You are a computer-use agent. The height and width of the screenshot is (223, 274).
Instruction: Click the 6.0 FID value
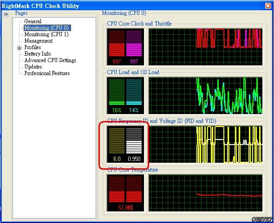click(x=117, y=159)
